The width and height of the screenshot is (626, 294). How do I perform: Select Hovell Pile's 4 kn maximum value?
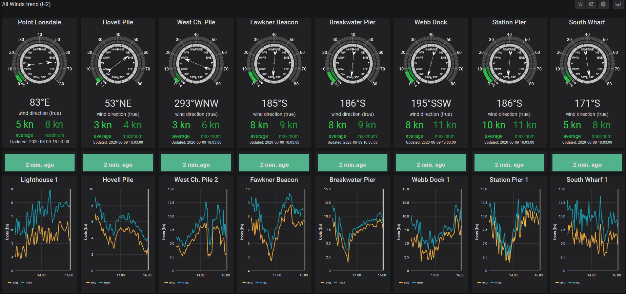pos(132,125)
